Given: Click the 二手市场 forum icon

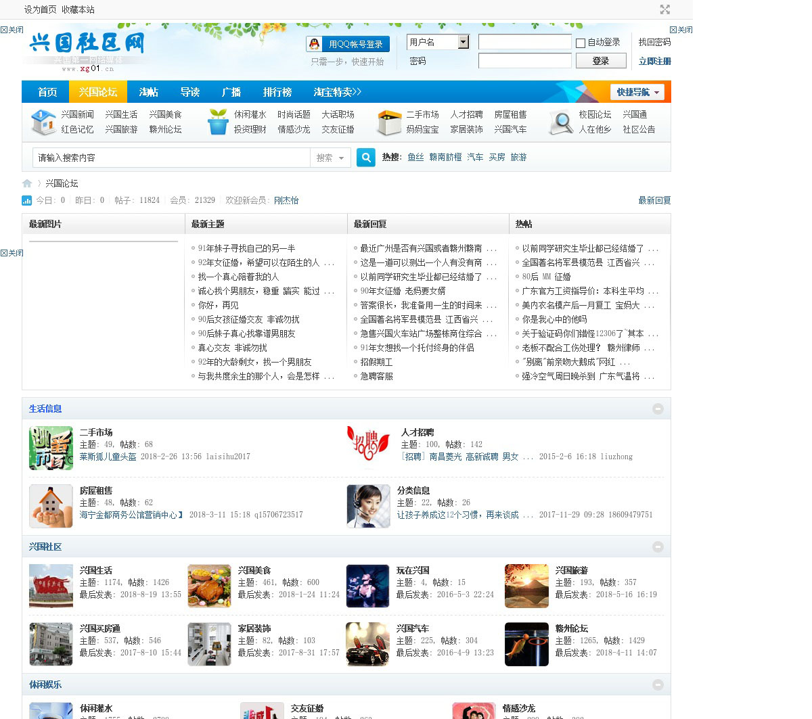Looking at the screenshot, I should pos(51,448).
